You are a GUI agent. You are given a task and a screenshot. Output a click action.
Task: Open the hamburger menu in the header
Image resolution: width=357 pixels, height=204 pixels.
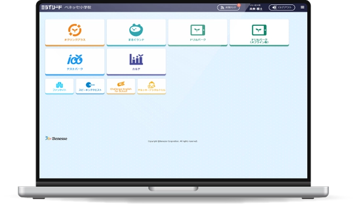pos(302,8)
